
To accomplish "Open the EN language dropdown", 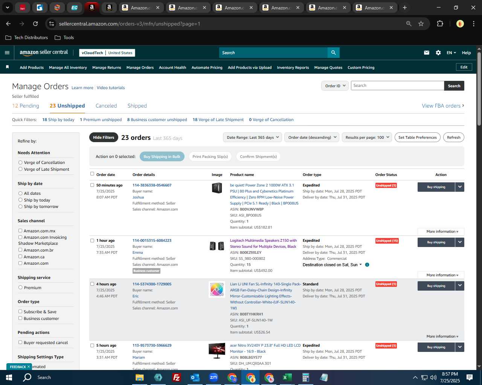I will (451, 53).
